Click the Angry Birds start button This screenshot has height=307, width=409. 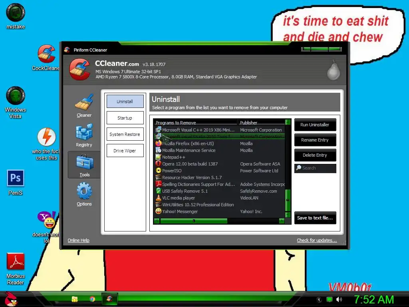tap(11, 299)
